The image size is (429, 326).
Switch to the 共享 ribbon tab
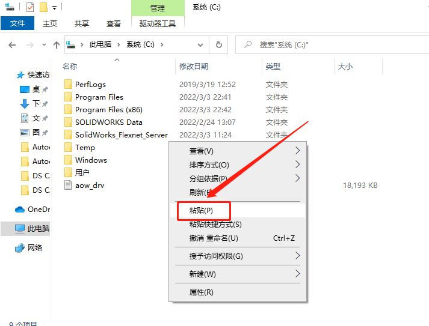[x=82, y=24]
